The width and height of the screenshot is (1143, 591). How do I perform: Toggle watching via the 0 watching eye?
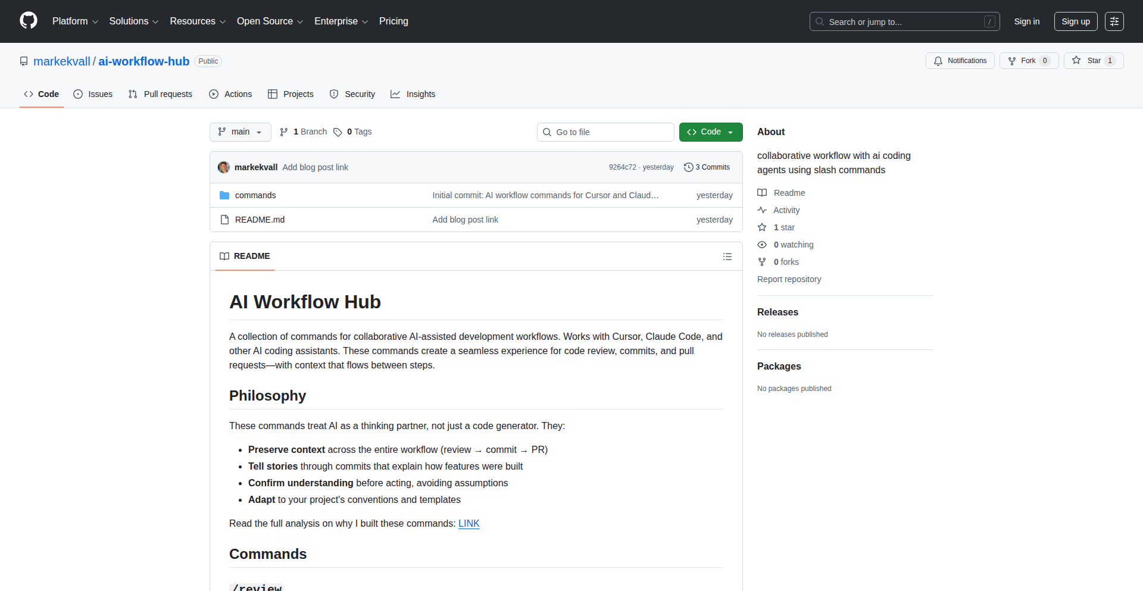(x=762, y=245)
